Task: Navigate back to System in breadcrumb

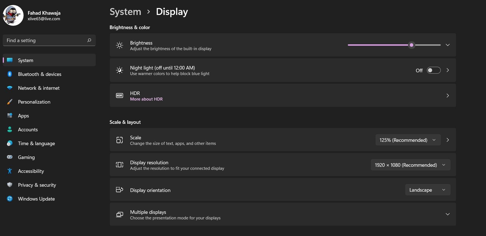Action: tap(125, 12)
